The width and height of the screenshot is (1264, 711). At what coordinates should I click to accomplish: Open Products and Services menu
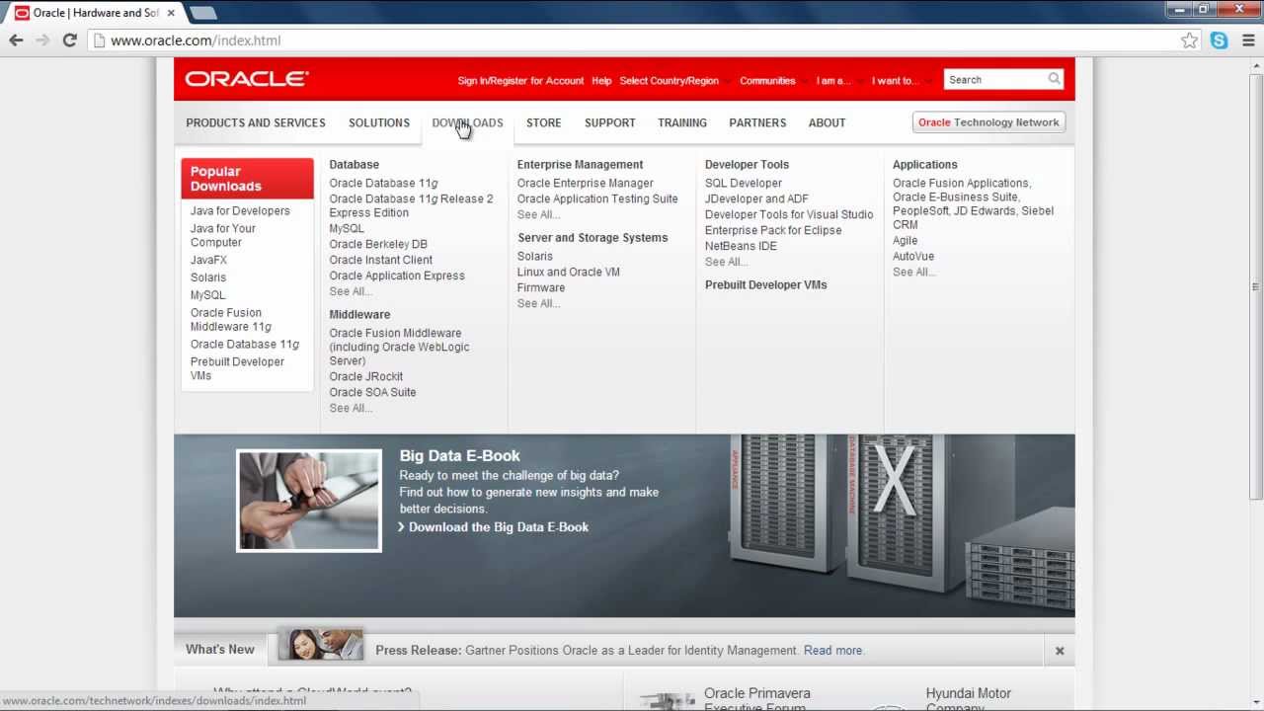(x=256, y=122)
